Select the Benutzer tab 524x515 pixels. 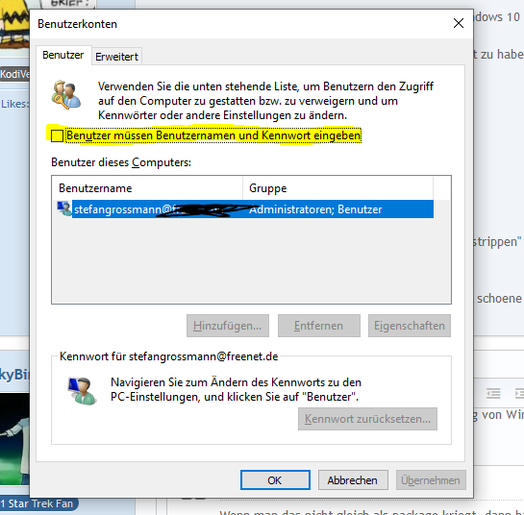pos(63,55)
